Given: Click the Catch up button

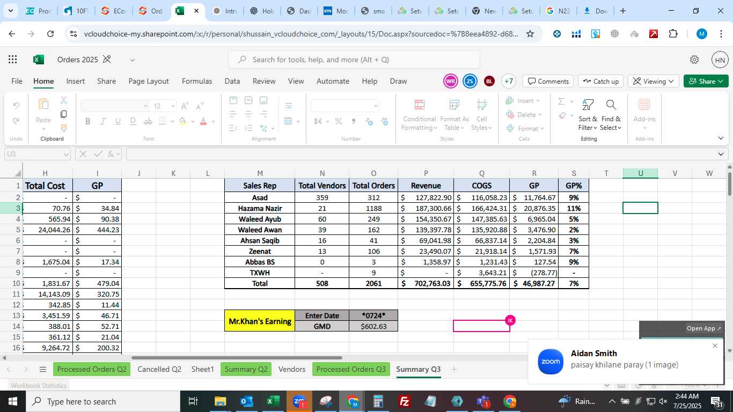Looking at the screenshot, I should [600, 81].
